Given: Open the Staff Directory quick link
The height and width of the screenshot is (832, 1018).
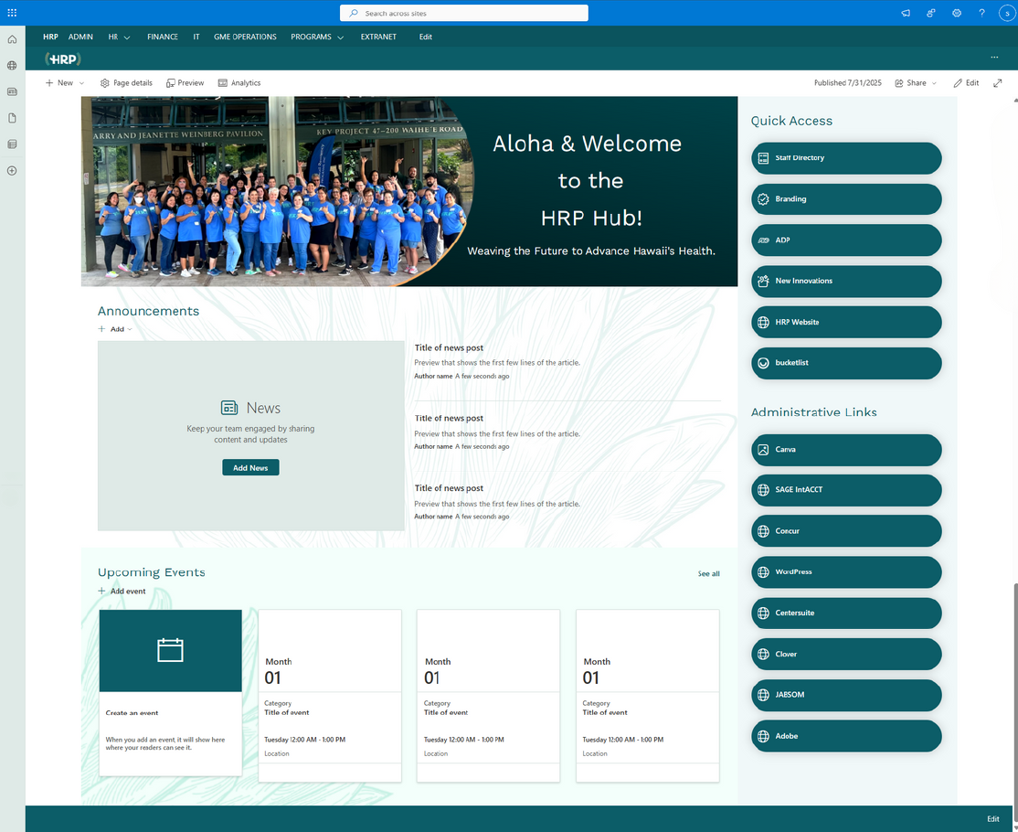Looking at the screenshot, I should (x=845, y=158).
